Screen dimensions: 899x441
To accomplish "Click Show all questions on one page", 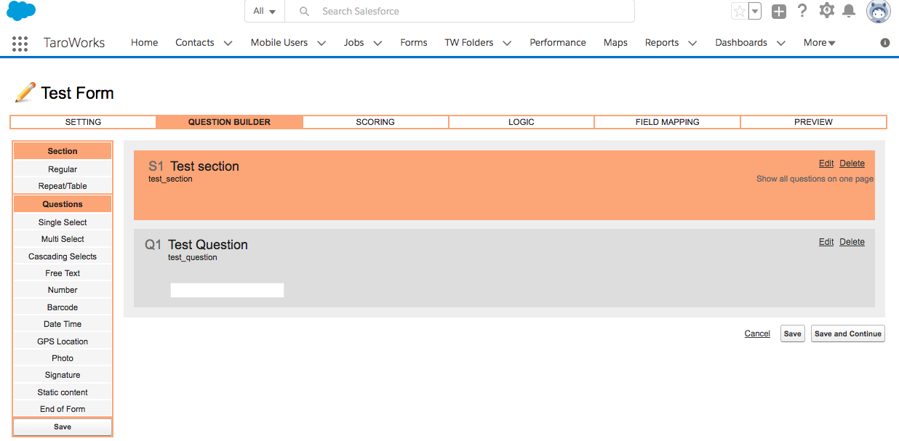I will tap(815, 179).
